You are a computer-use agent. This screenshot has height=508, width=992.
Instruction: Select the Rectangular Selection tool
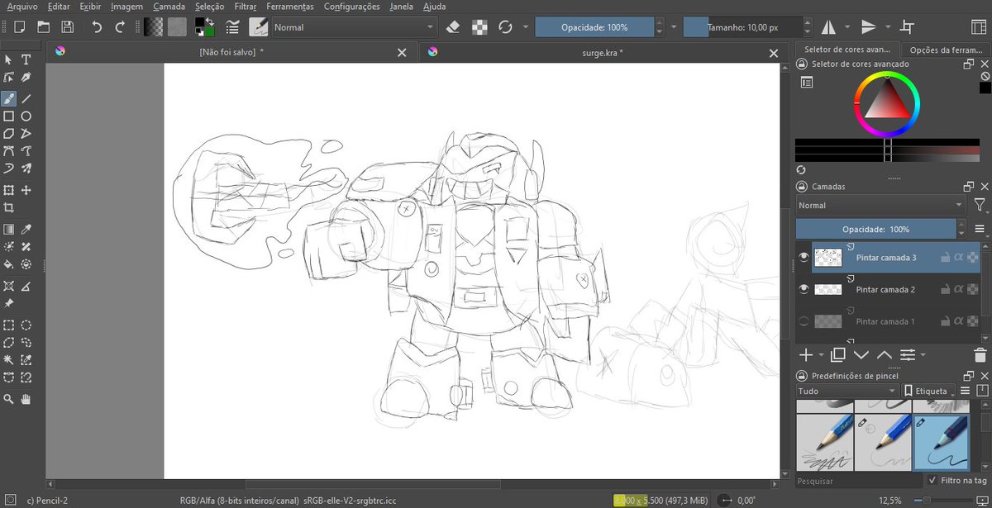[x=9, y=325]
